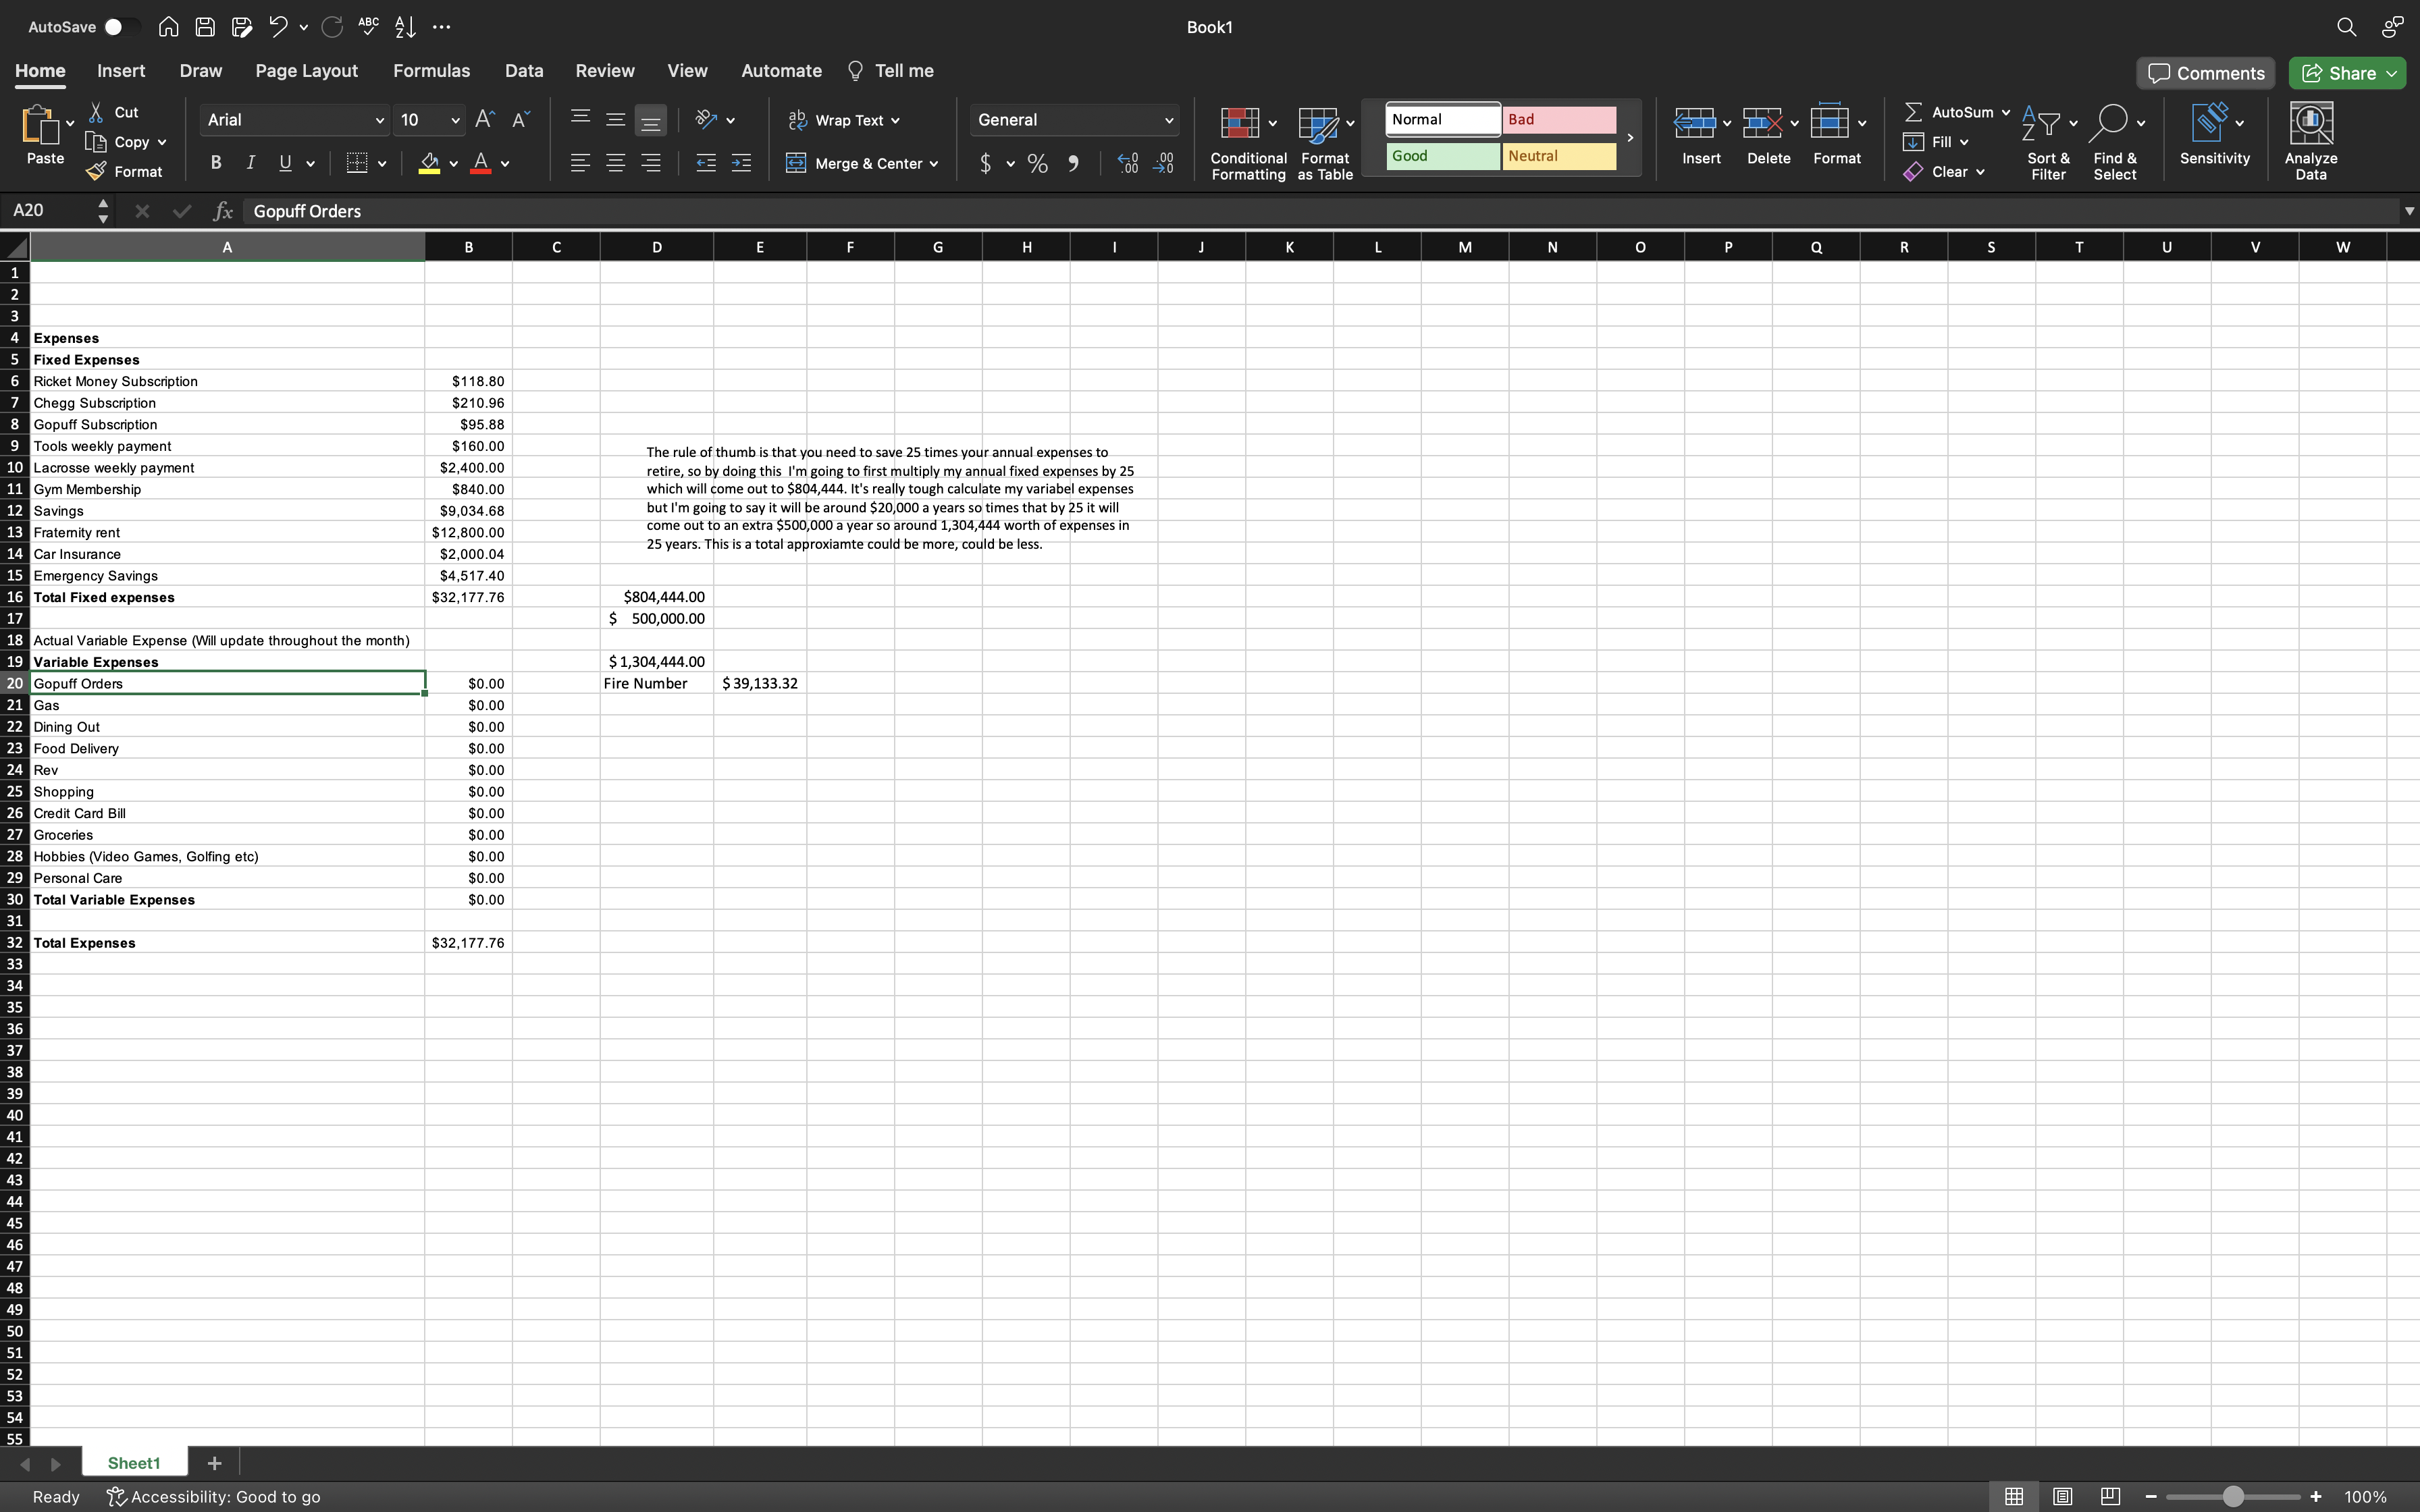Viewport: 2420px width, 1512px height.
Task: Apply Percent Style format
Action: click(1038, 163)
